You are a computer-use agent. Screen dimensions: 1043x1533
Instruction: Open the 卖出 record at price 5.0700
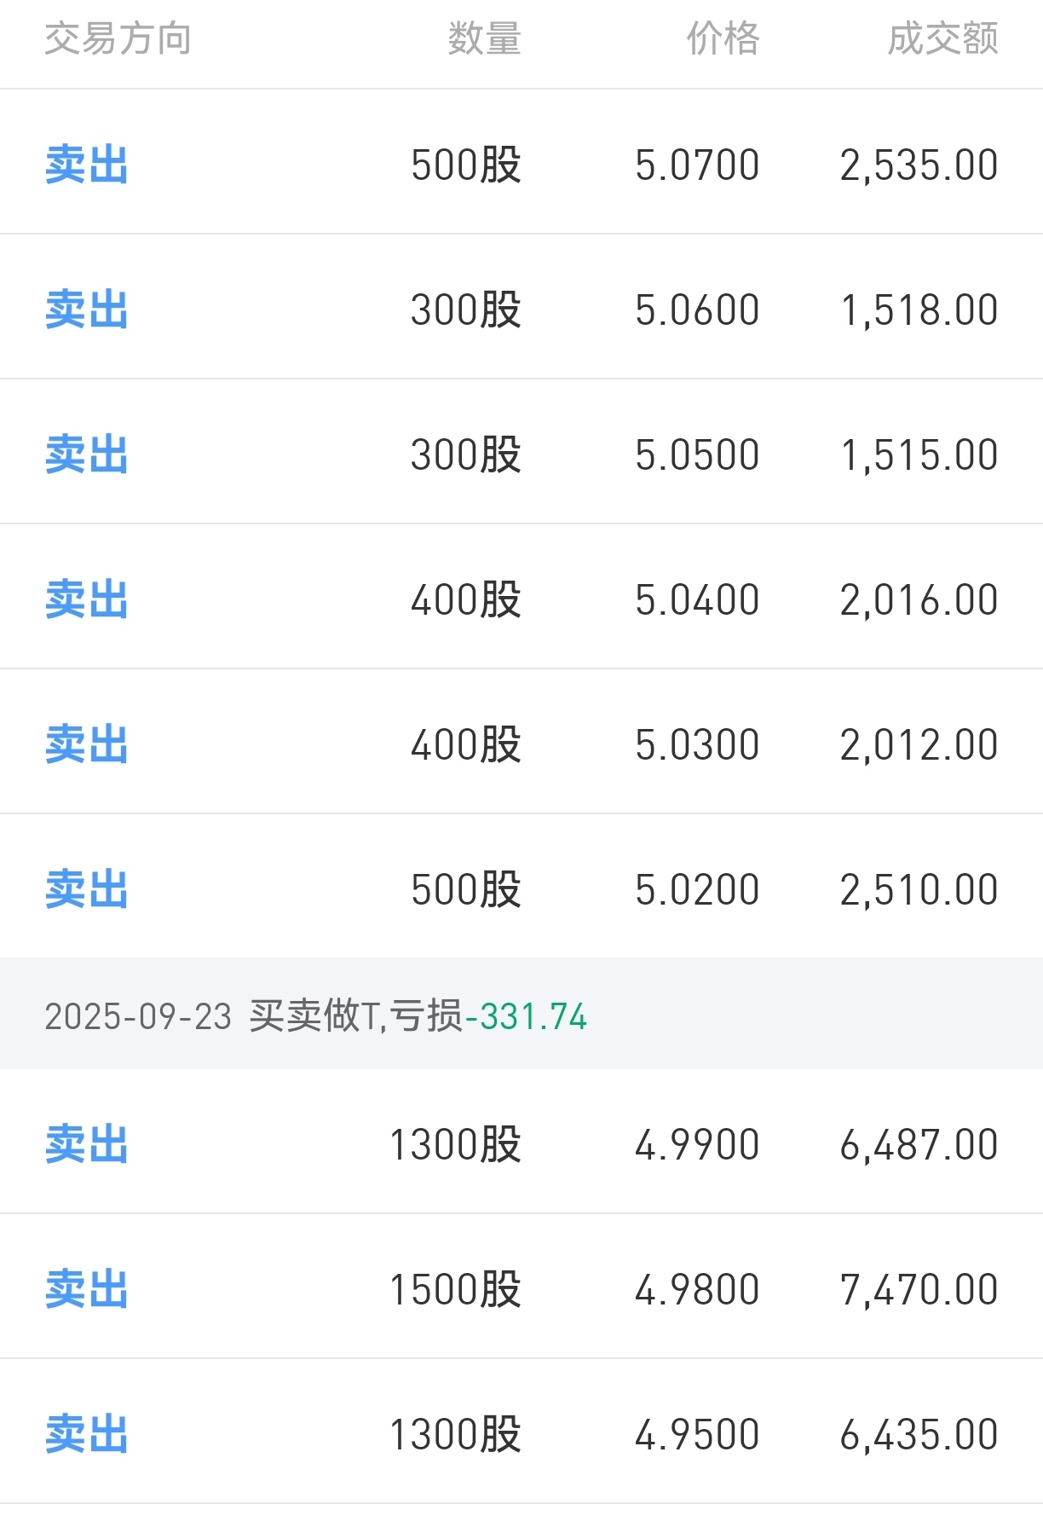click(521, 162)
